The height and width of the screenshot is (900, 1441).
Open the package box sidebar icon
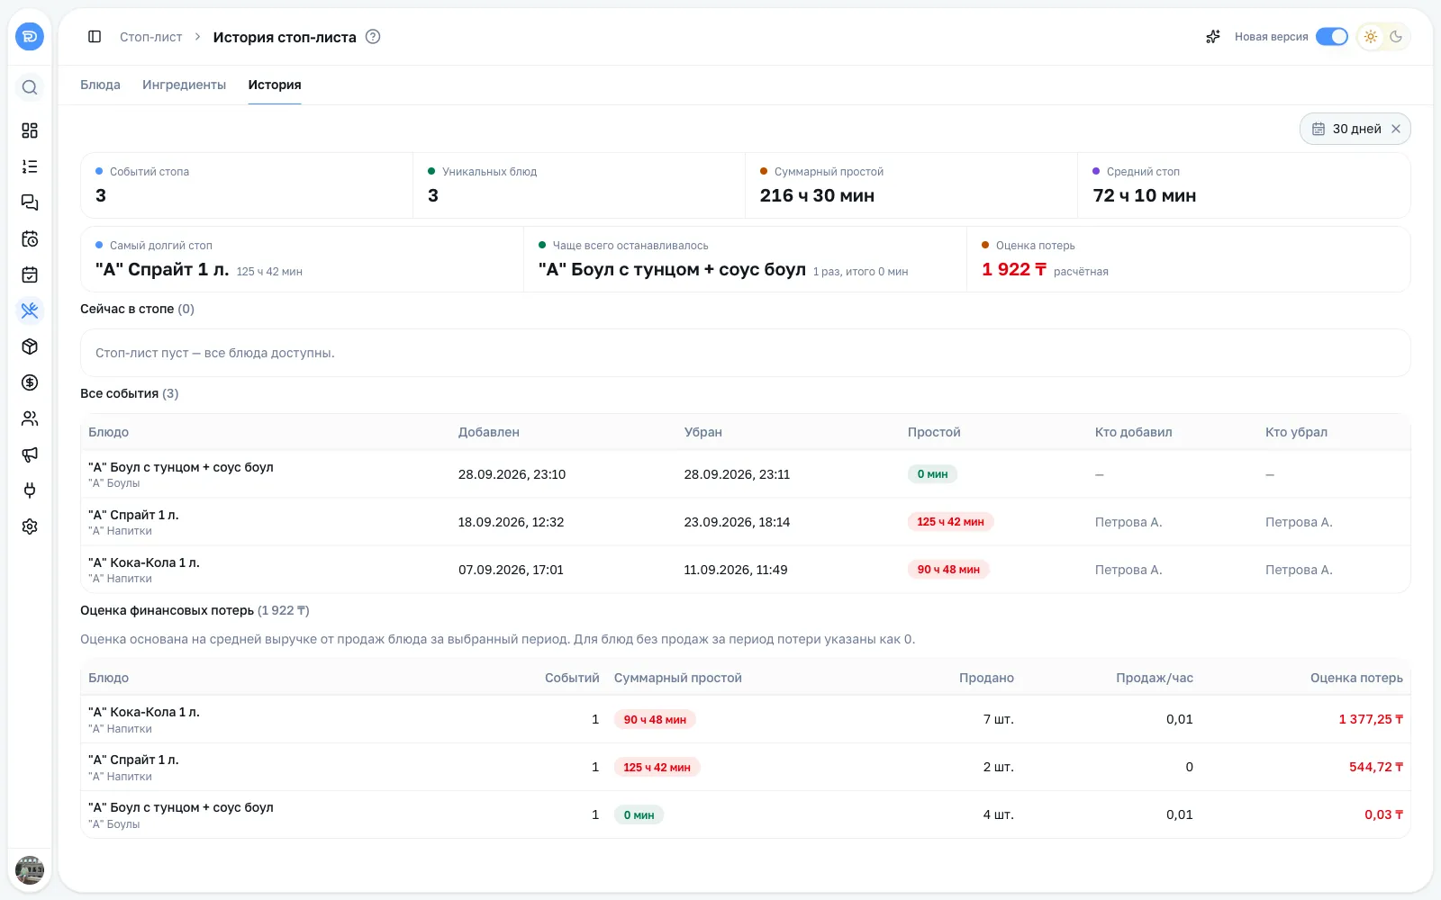pyautogui.click(x=30, y=346)
